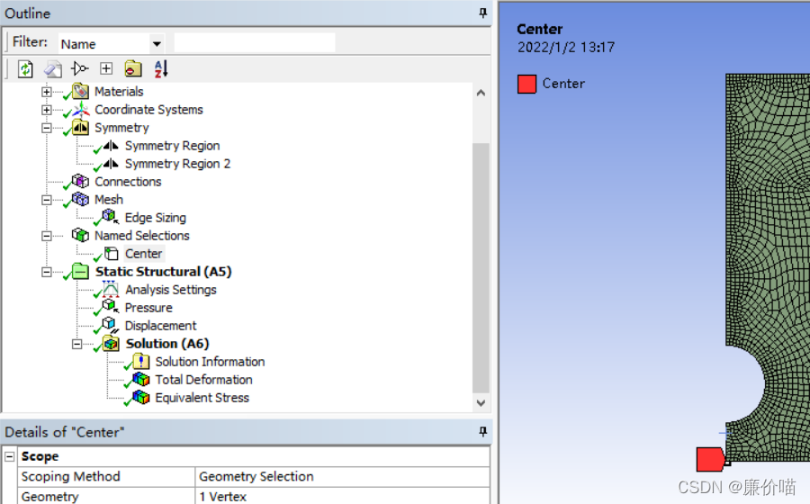Select Total Deformation result
The width and height of the screenshot is (810, 504).
click(x=204, y=380)
